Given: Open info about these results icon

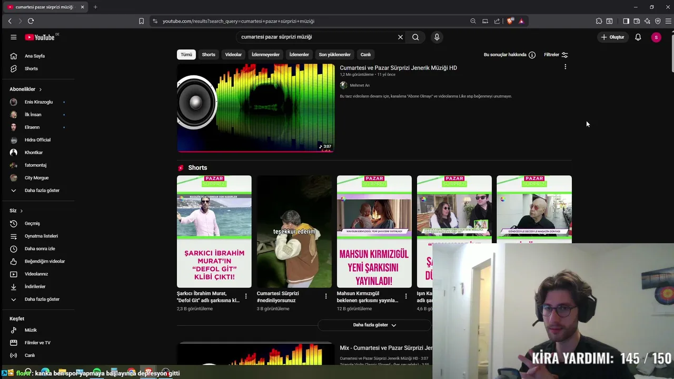Looking at the screenshot, I should [532, 55].
